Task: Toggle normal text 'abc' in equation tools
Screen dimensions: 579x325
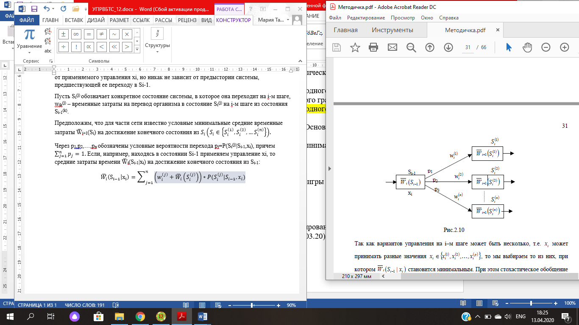Action: 48,50
